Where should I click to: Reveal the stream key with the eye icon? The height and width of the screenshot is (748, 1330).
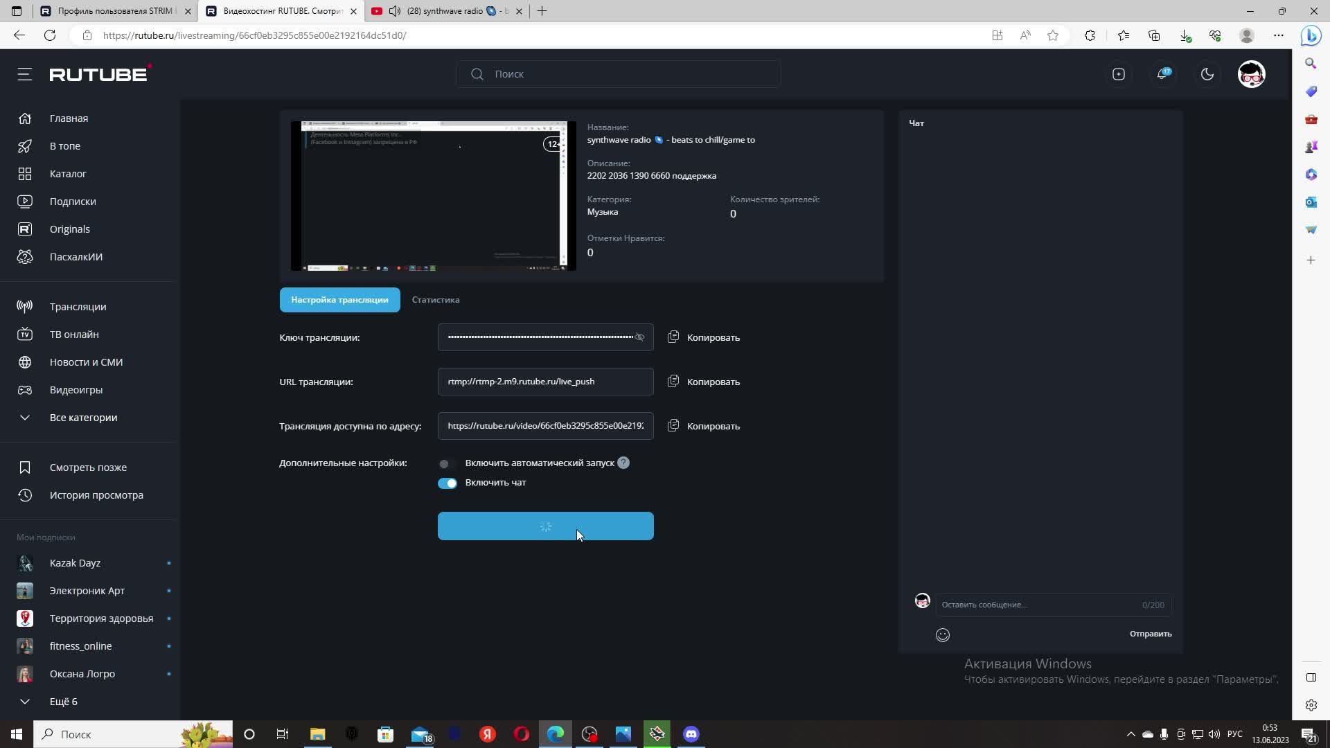pos(639,337)
